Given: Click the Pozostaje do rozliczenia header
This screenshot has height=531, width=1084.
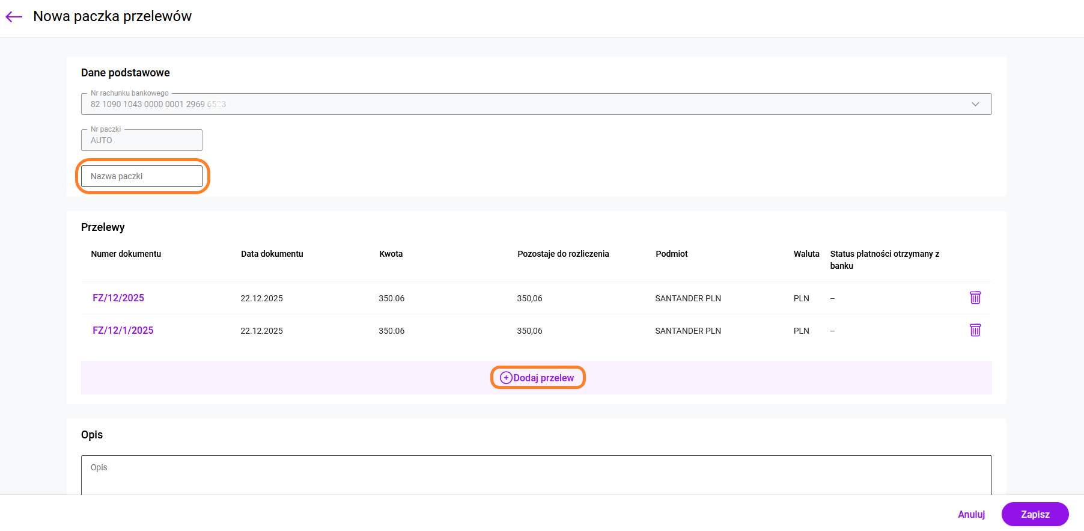Looking at the screenshot, I should (563, 254).
